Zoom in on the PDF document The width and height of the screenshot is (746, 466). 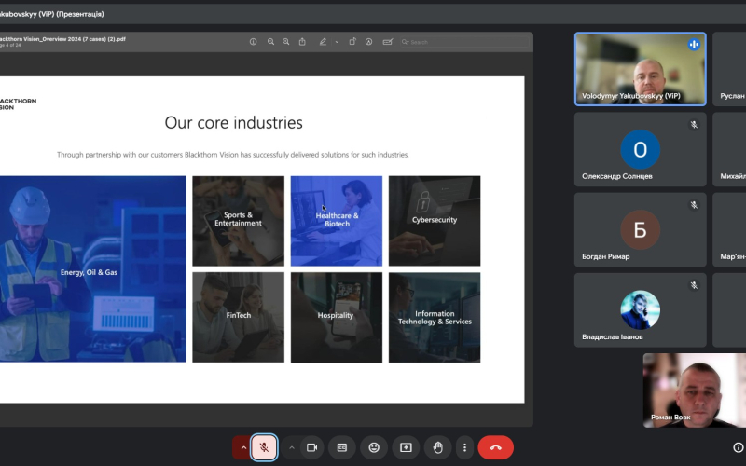click(286, 42)
